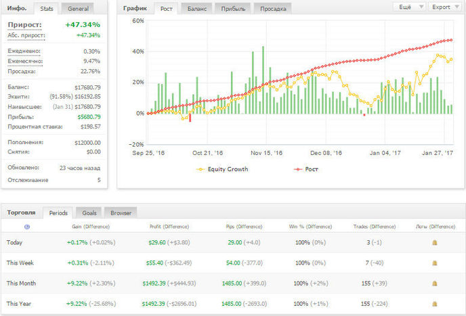Click the Today row label
The width and height of the screenshot is (466, 316).
pyautogui.click(x=14, y=242)
